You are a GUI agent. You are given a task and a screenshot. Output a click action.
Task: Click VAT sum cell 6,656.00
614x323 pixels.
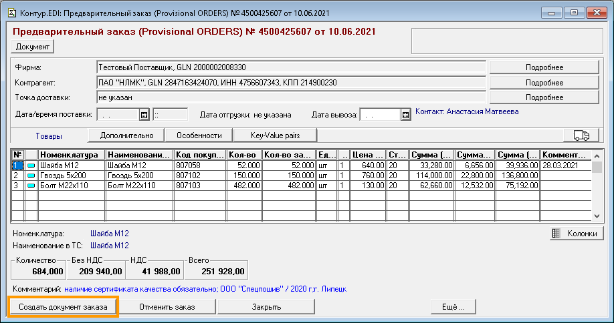point(475,166)
